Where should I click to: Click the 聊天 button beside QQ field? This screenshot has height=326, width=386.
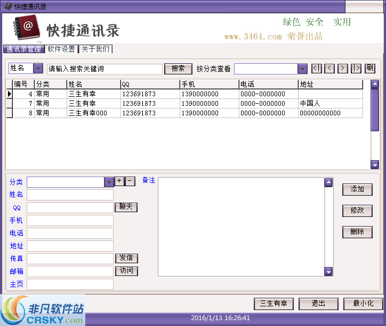[x=126, y=207]
